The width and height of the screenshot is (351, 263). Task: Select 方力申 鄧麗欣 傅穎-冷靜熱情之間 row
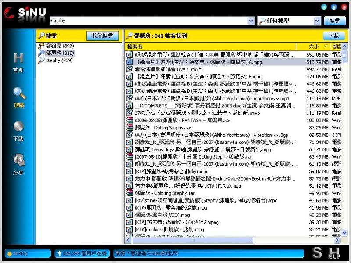(x=233, y=178)
